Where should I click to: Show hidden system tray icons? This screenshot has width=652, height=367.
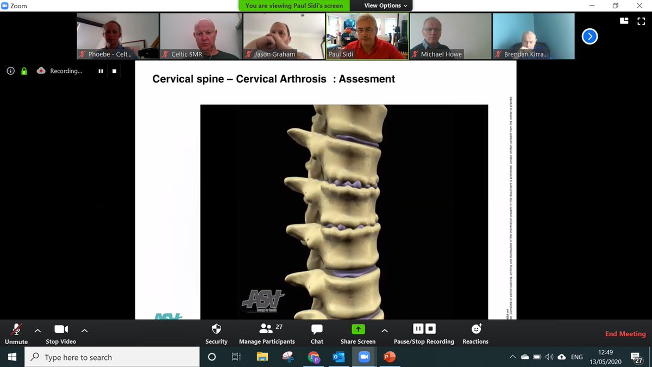click(x=512, y=357)
